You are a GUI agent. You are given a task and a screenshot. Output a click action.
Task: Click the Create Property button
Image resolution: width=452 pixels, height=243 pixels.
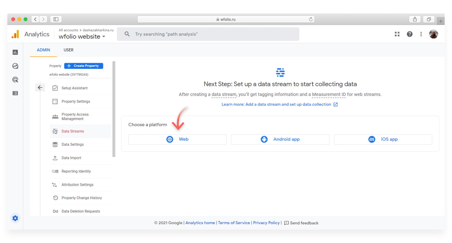[x=84, y=66]
